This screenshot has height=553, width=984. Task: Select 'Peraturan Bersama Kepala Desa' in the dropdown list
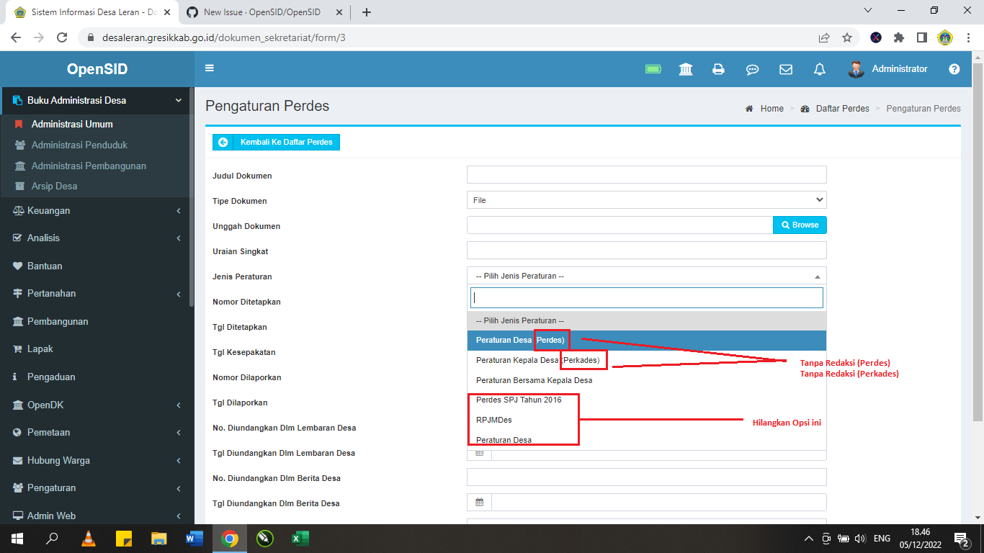click(x=533, y=379)
